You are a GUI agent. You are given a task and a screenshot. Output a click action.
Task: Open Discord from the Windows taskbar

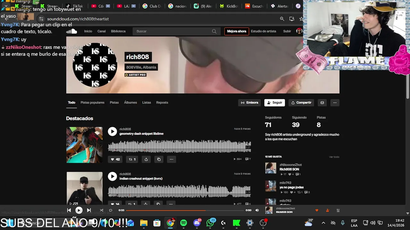[x=197, y=223]
